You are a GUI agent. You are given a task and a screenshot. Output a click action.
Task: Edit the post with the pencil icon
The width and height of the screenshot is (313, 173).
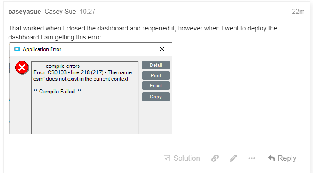pyautogui.click(x=233, y=158)
